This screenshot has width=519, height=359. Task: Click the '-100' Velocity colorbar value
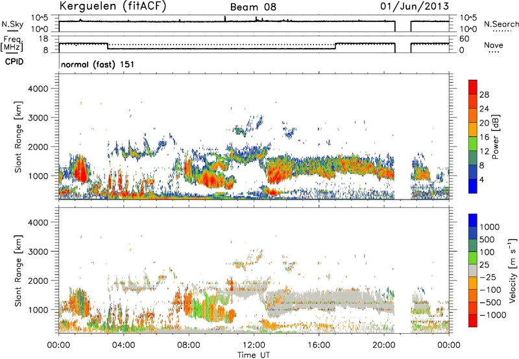point(490,290)
